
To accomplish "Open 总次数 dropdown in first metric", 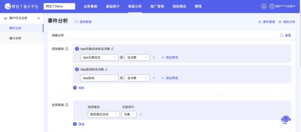I will [x=137, y=57].
